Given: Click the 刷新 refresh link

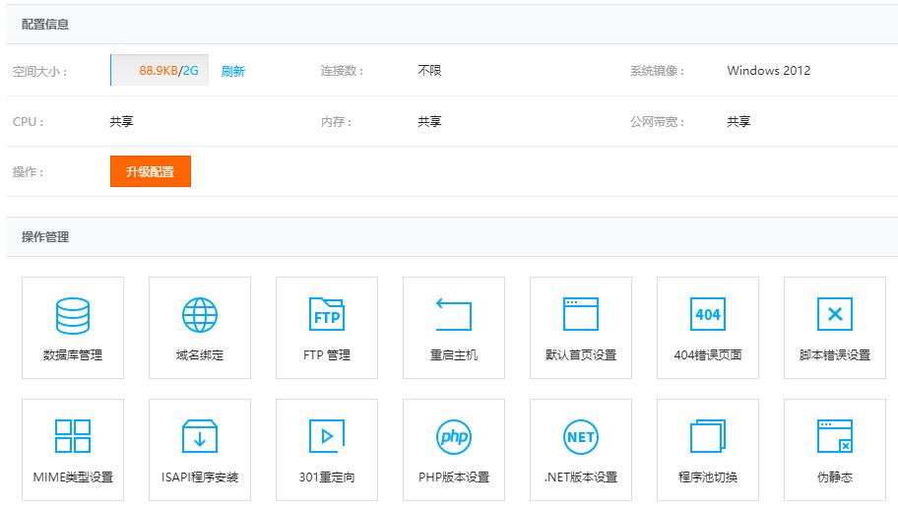Looking at the screenshot, I should coord(233,71).
